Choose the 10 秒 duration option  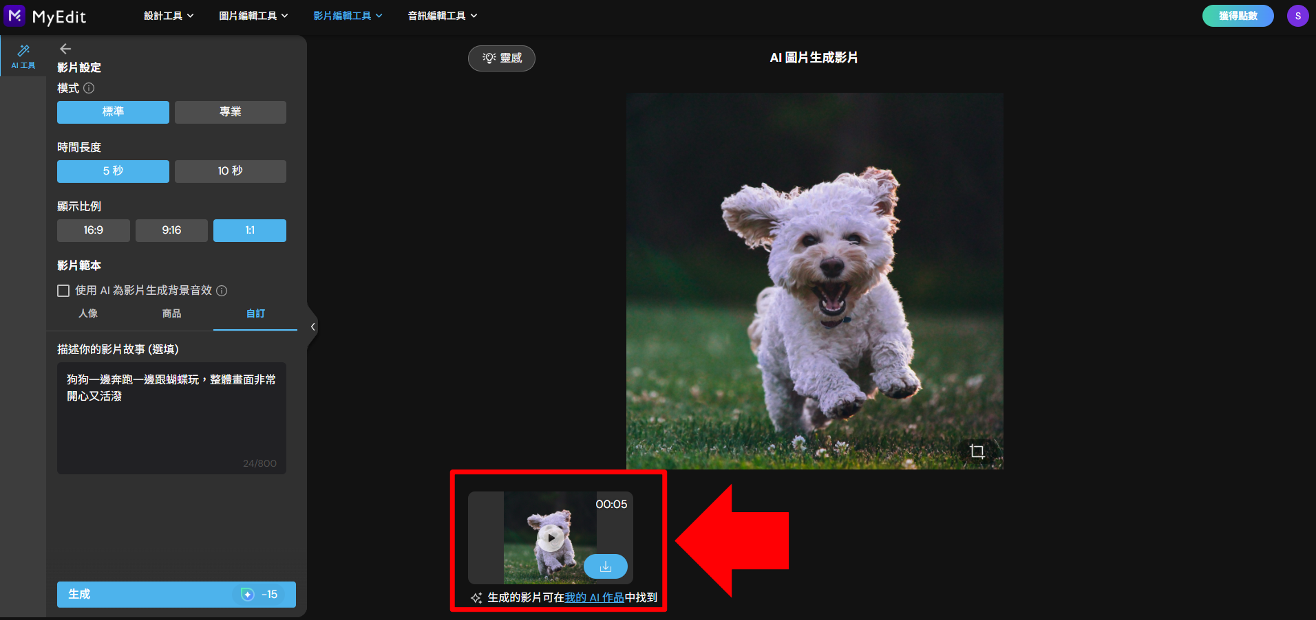pyautogui.click(x=231, y=171)
